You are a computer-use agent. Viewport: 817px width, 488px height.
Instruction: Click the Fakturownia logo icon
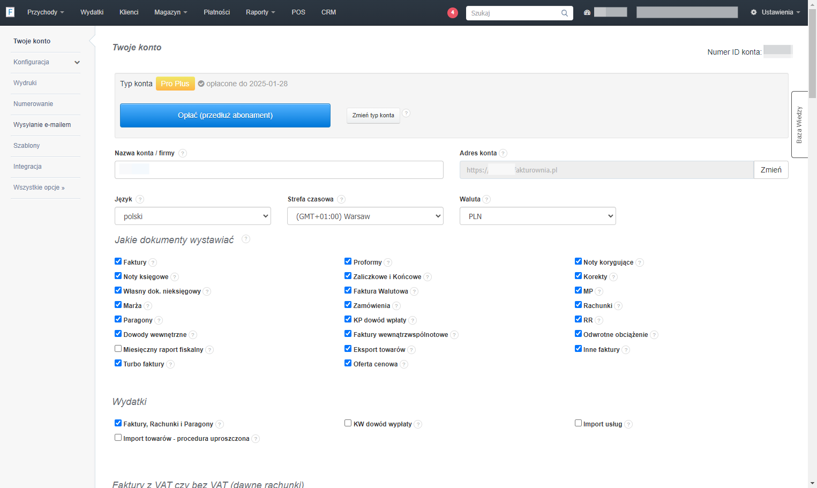coord(10,12)
